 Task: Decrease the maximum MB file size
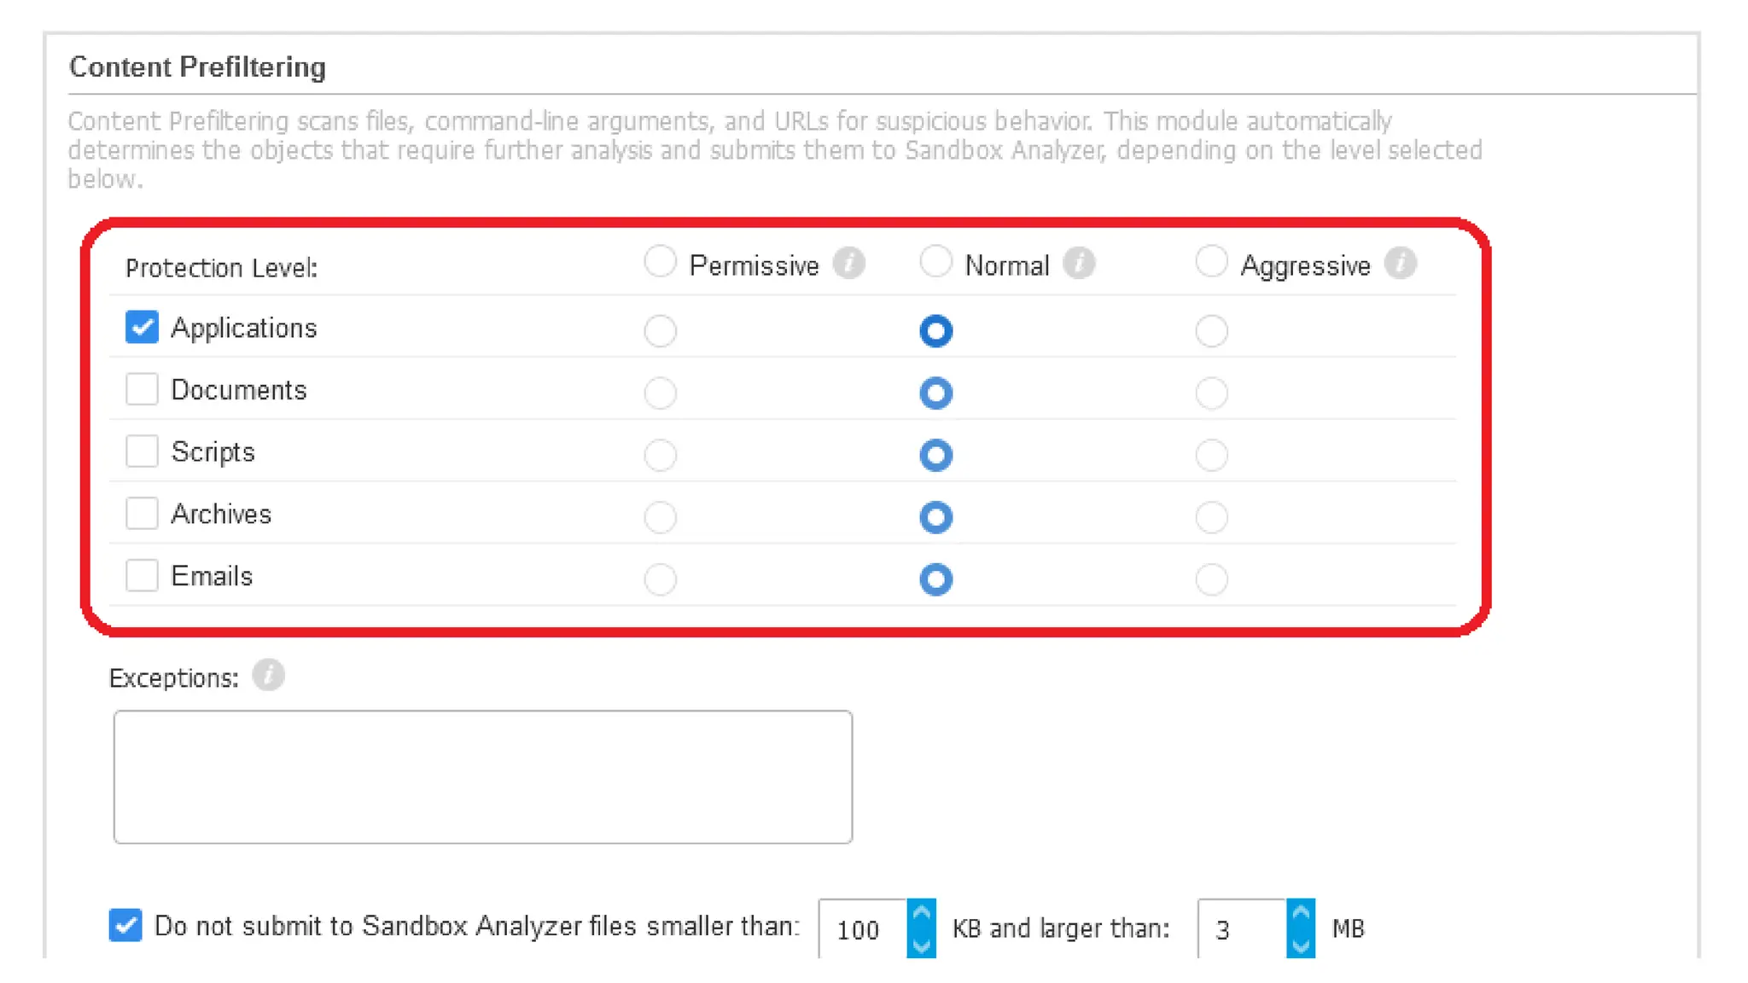pos(1300,945)
